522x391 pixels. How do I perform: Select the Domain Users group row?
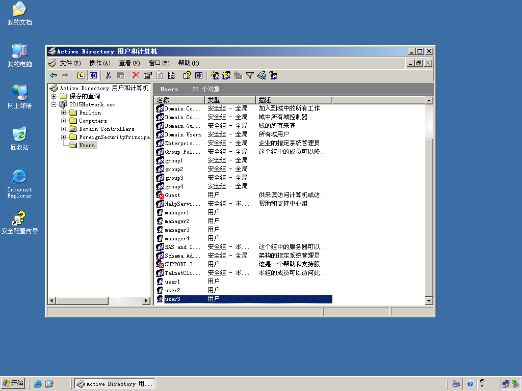244,134
